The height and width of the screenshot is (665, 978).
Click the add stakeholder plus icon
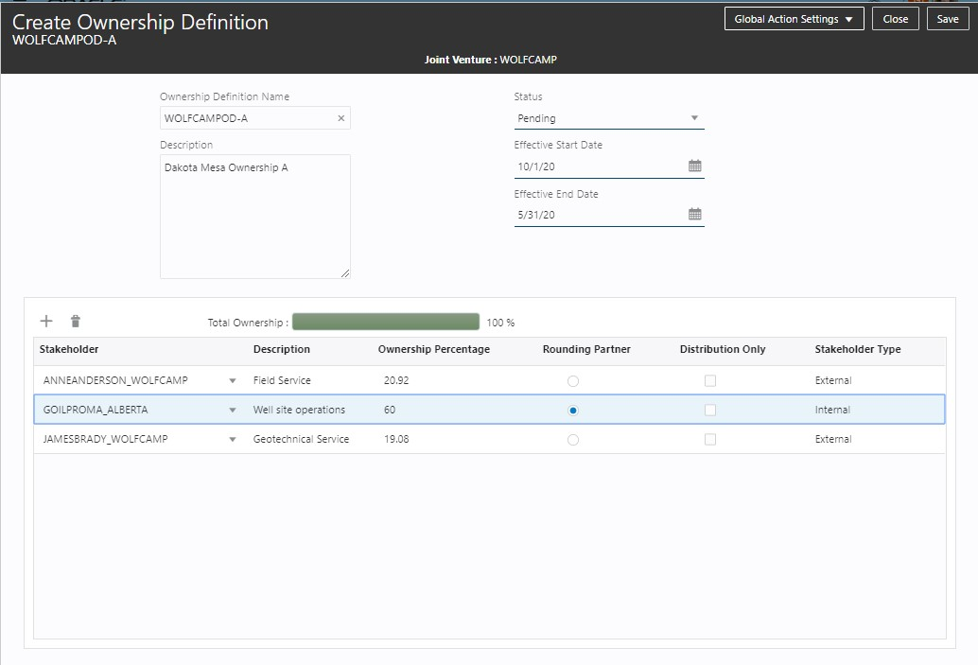tap(46, 322)
